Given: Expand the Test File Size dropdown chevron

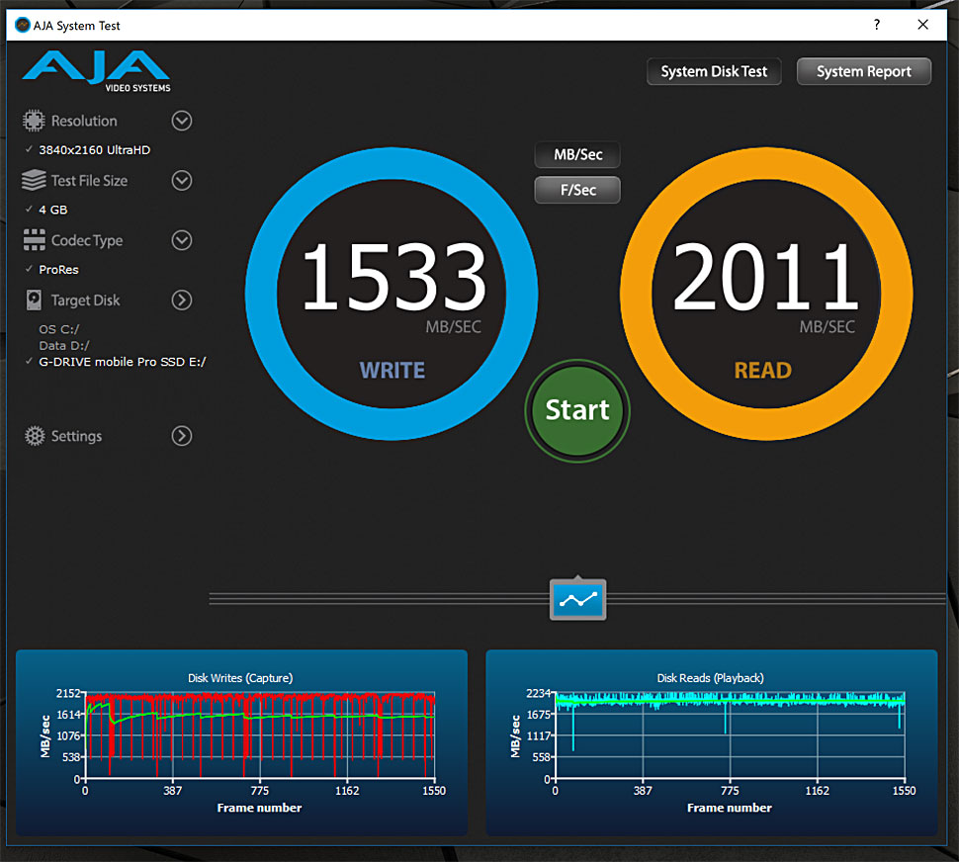Looking at the screenshot, I should [x=182, y=180].
